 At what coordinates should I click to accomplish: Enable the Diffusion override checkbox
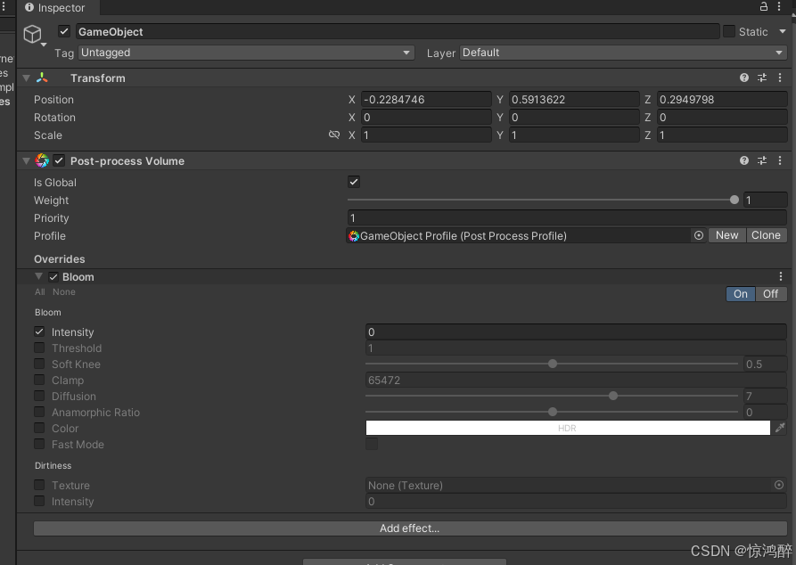[x=39, y=396]
